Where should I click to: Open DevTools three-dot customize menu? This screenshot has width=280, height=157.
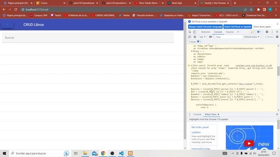click(272, 32)
